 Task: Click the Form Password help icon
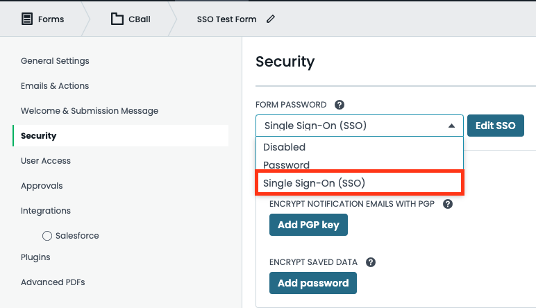coord(340,105)
